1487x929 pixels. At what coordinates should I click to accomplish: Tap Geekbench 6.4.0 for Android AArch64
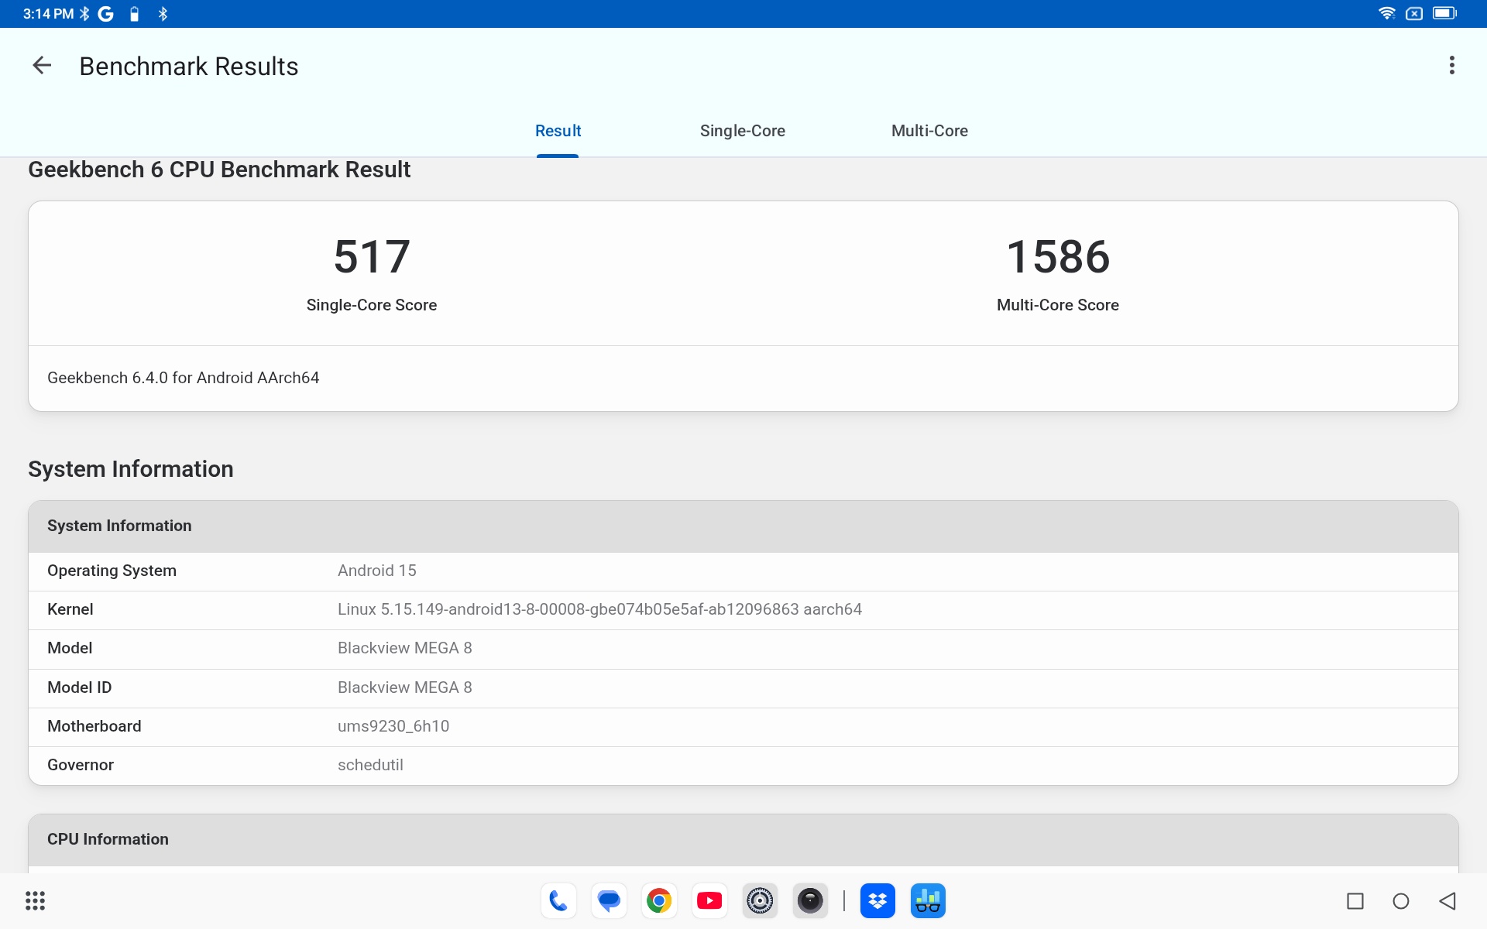(x=184, y=378)
